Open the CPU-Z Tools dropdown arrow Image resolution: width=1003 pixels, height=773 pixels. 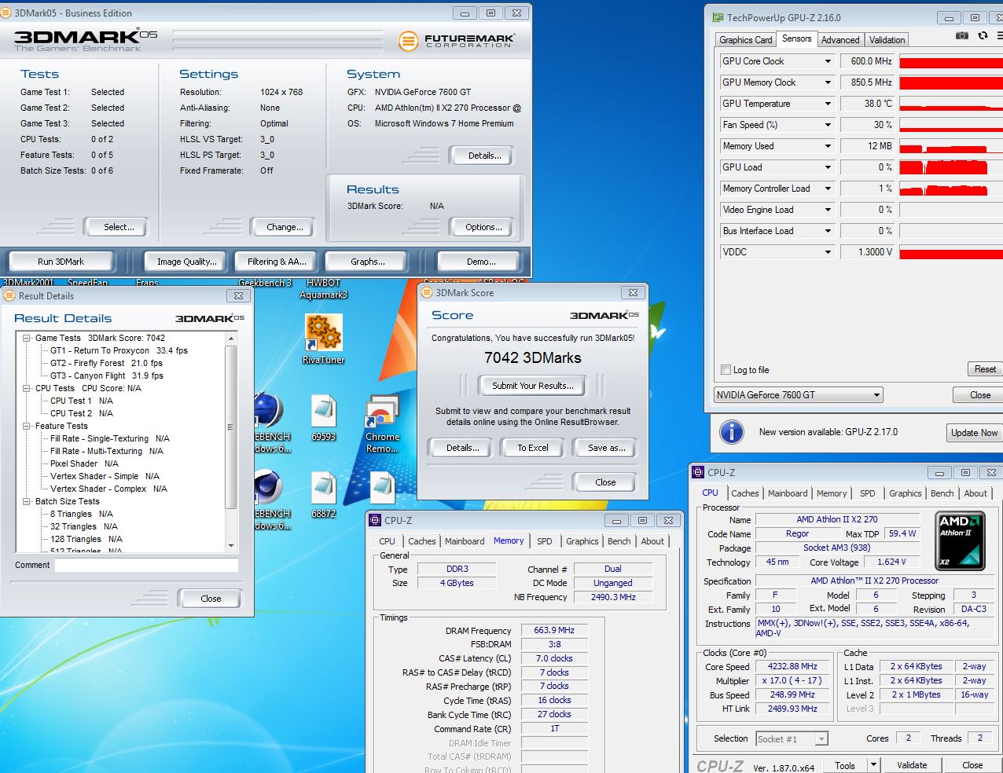point(873,764)
